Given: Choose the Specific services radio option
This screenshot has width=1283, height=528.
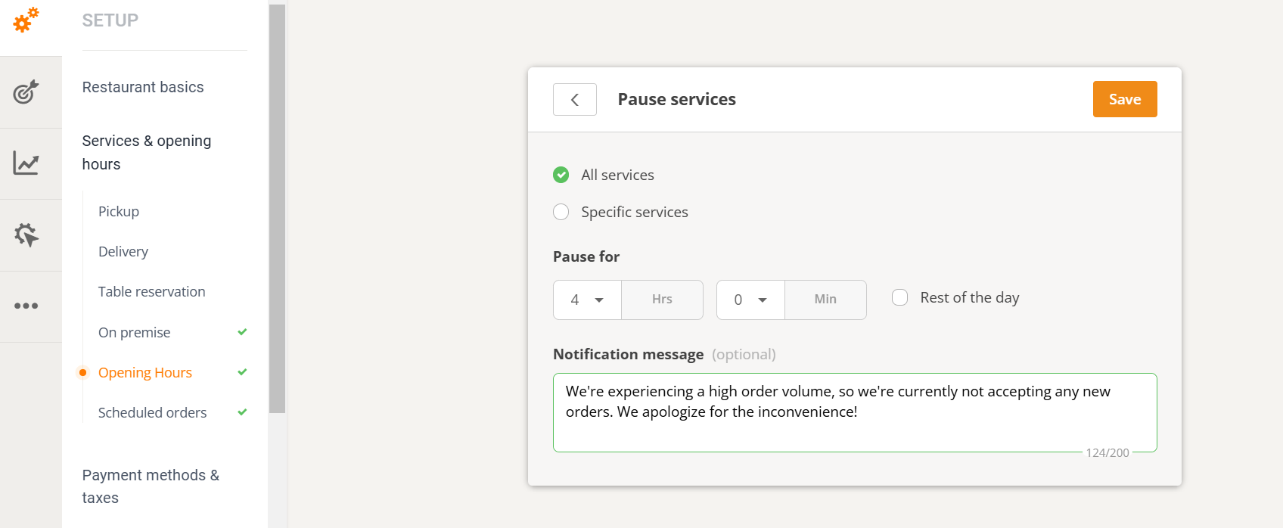Looking at the screenshot, I should pos(561,213).
